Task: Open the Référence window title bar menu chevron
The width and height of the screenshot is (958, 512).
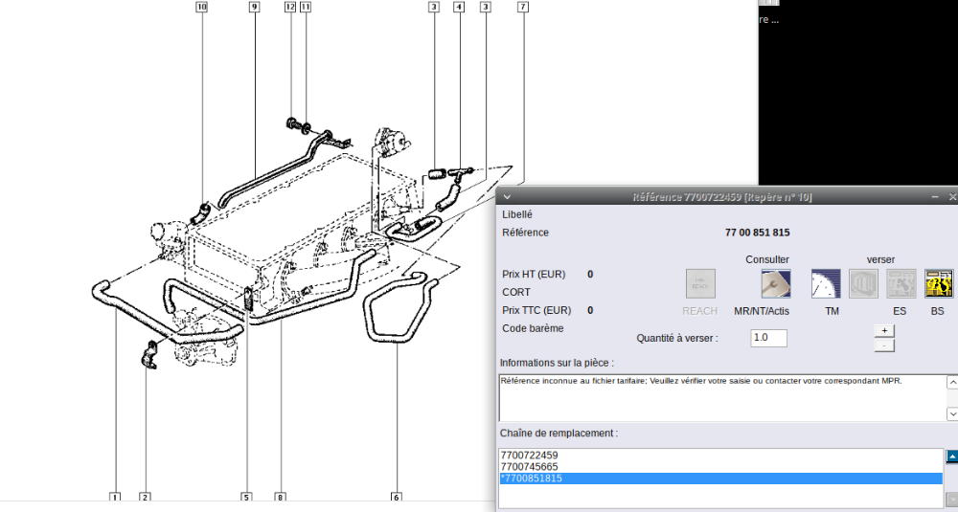Action: click(x=507, y=196)
